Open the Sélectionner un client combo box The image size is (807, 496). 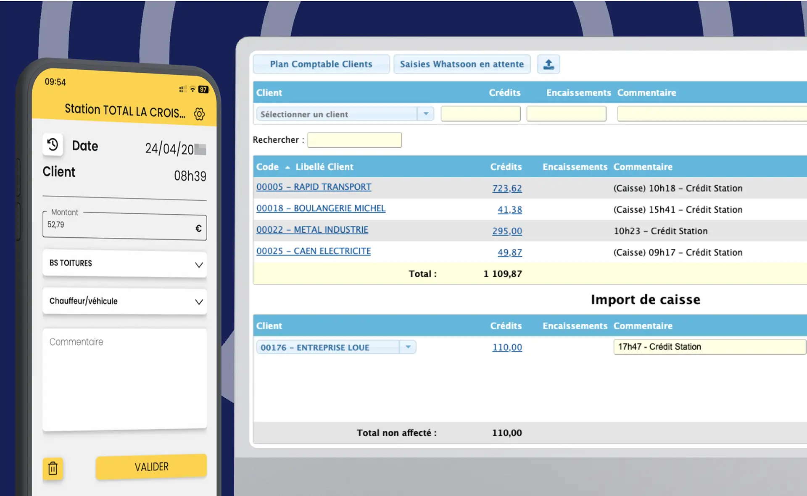[x=345, y=114]
